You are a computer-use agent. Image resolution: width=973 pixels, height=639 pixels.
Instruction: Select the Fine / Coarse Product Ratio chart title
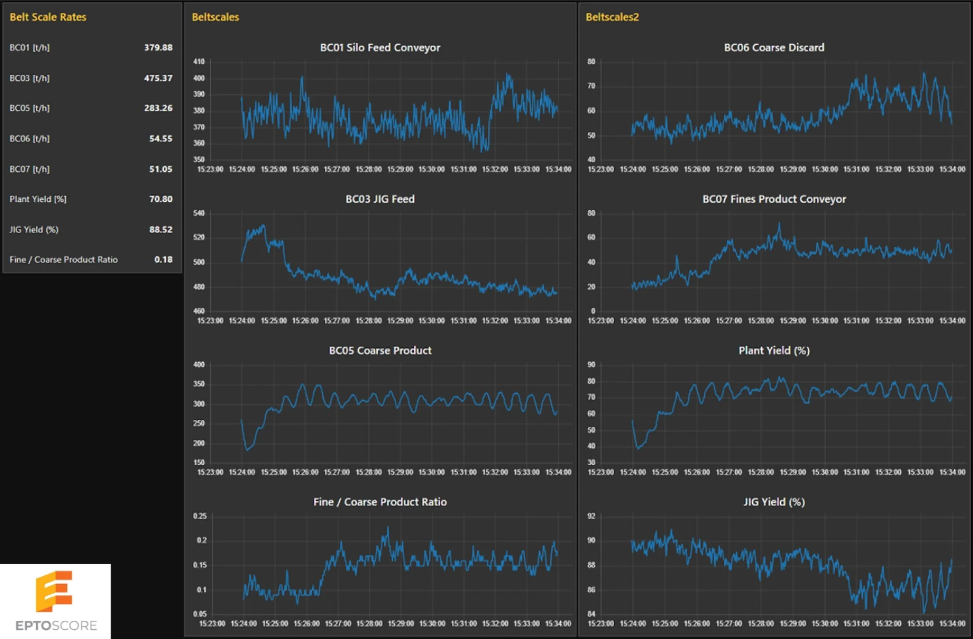coord(380,502)
